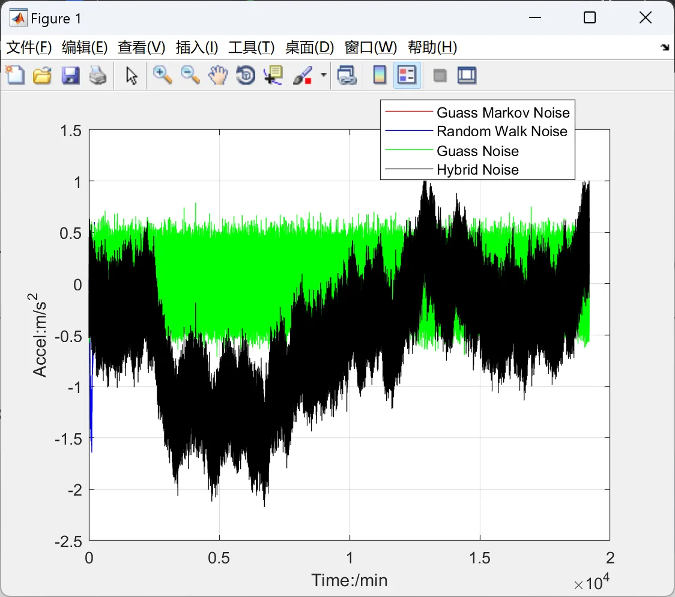Open a file using the folder icon
Image resolution: width=675 pixels, height=597 pixels.
pyautogui.click(x=42, y=76)
